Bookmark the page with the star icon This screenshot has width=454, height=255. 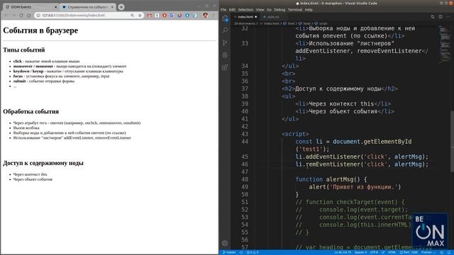coord(140,16)
